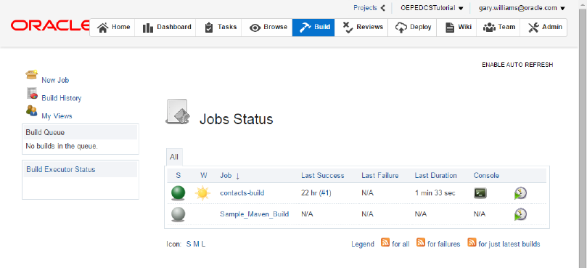The height and width of the screenshot is (268, 587).
Task: Set icon size to L
Action: click(203, 244)
